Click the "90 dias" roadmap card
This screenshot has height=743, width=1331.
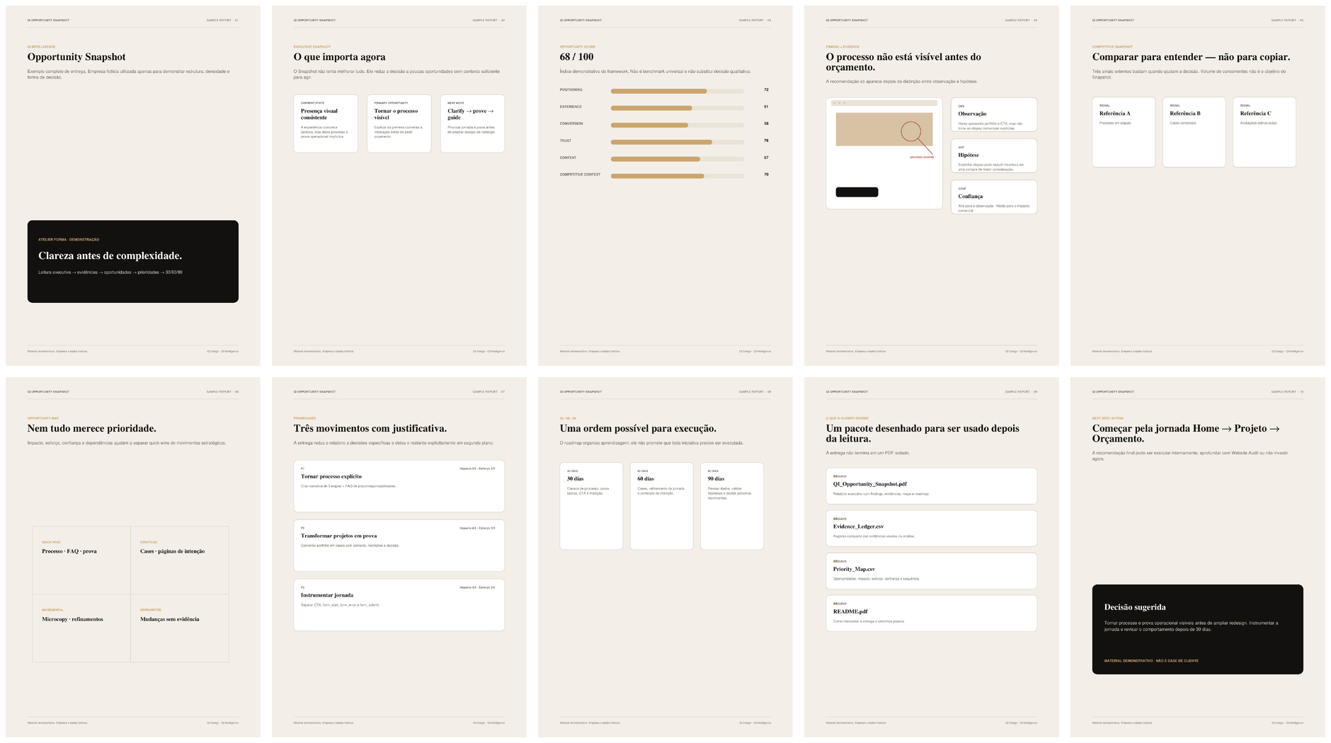[732, 506]
